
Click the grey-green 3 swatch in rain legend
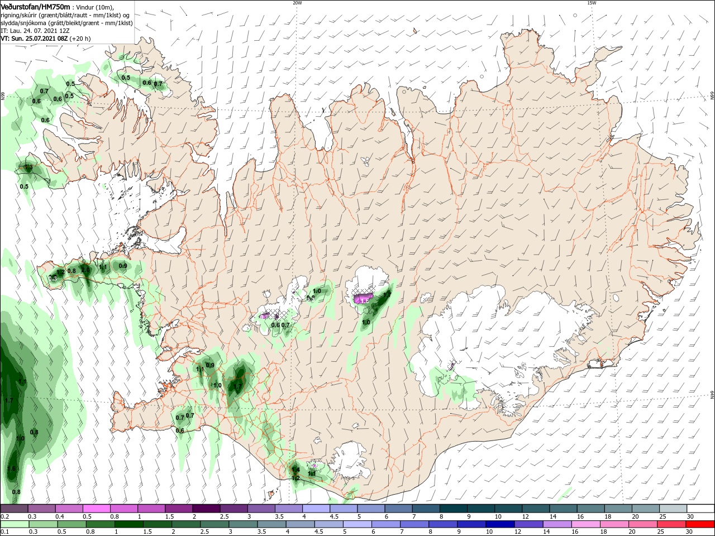(x=242, y=524)
